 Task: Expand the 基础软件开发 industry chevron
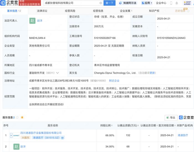57,73
